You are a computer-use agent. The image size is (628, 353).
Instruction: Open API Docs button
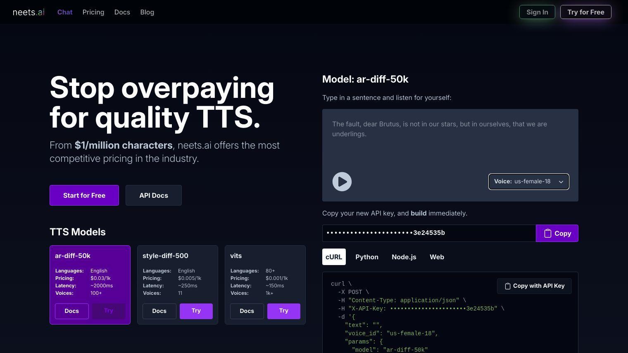pos(154,195)
